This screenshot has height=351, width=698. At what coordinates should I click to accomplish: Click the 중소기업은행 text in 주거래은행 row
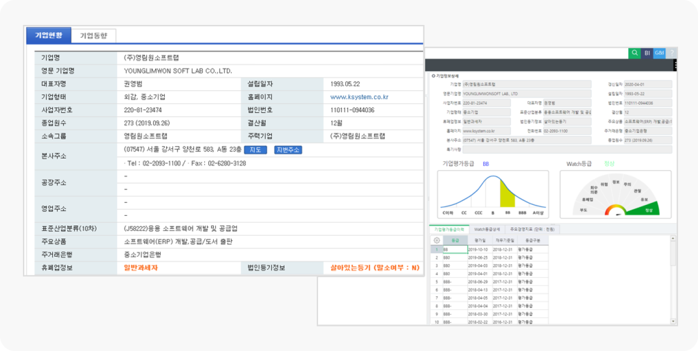143,254
